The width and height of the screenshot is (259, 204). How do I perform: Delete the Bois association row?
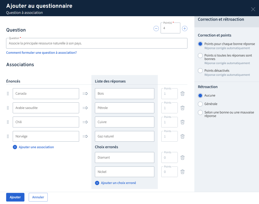click(x=182, y=93)
